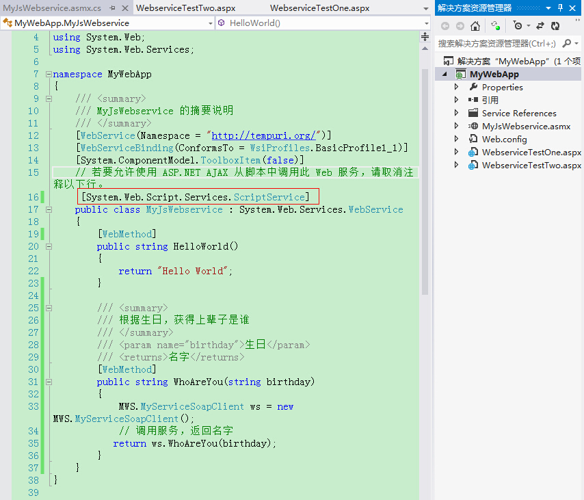The width and height of the screenshot is (584, 500).
Task: Click the search magnifier icon in Solution Explorer
Action: [566, 44]
